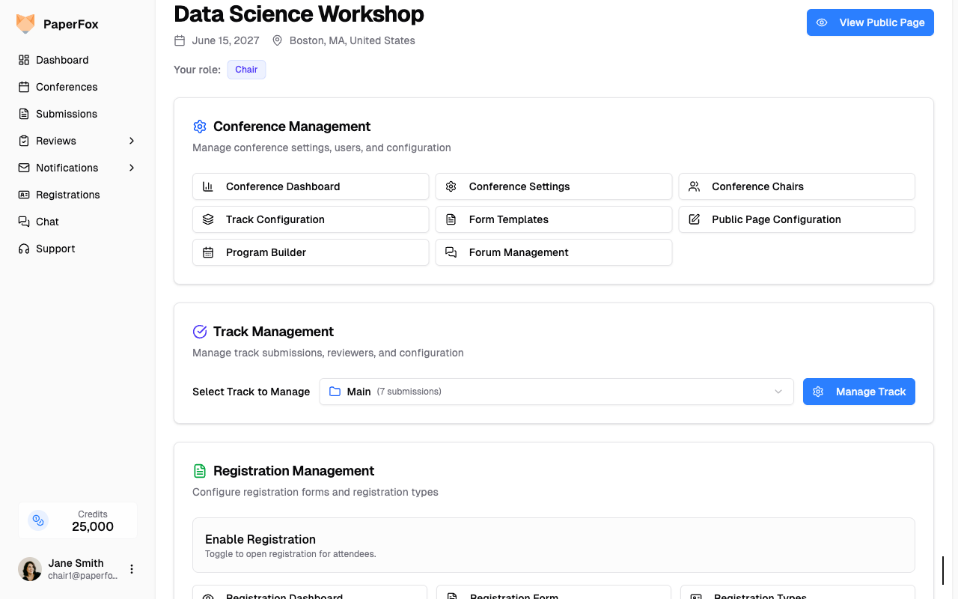Click the Credits coins icon
958x599 pixels.
pos(38,520)
